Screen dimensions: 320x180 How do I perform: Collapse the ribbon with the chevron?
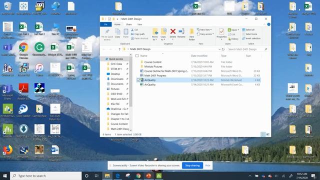click(264, 24)
